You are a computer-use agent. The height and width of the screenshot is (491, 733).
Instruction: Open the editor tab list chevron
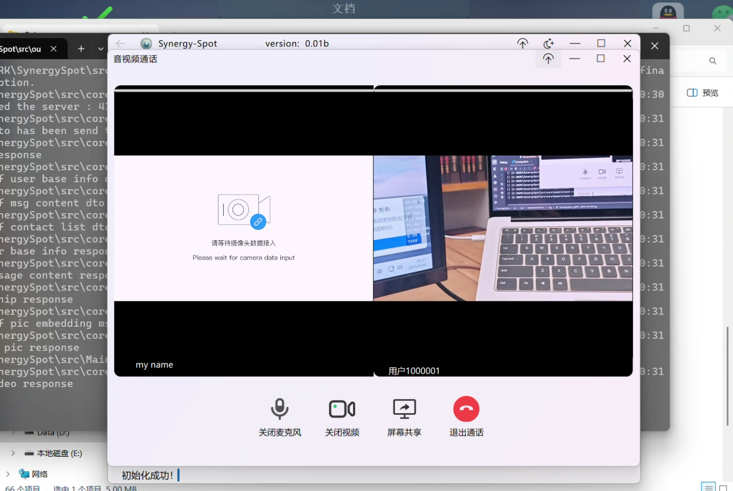point(101,49)
